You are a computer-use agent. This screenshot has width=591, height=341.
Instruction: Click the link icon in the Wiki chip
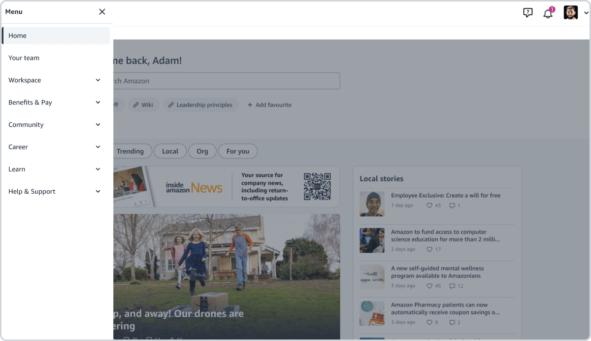[x=136, y=105]
